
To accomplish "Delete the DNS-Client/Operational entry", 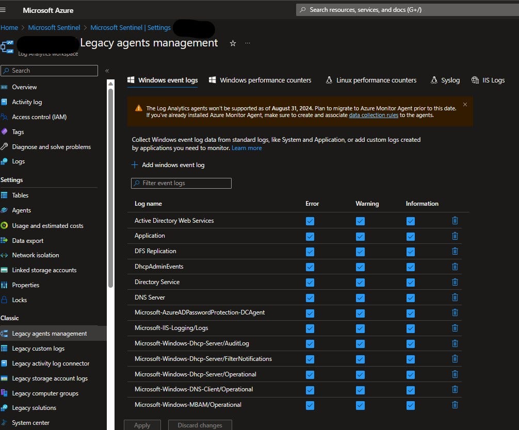I will tap(455, 389).
